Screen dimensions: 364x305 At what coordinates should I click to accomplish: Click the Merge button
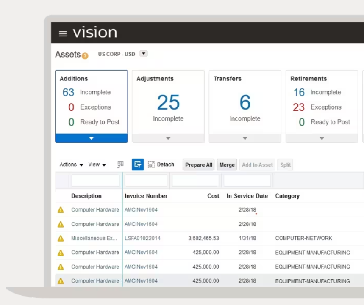[227, 165]
